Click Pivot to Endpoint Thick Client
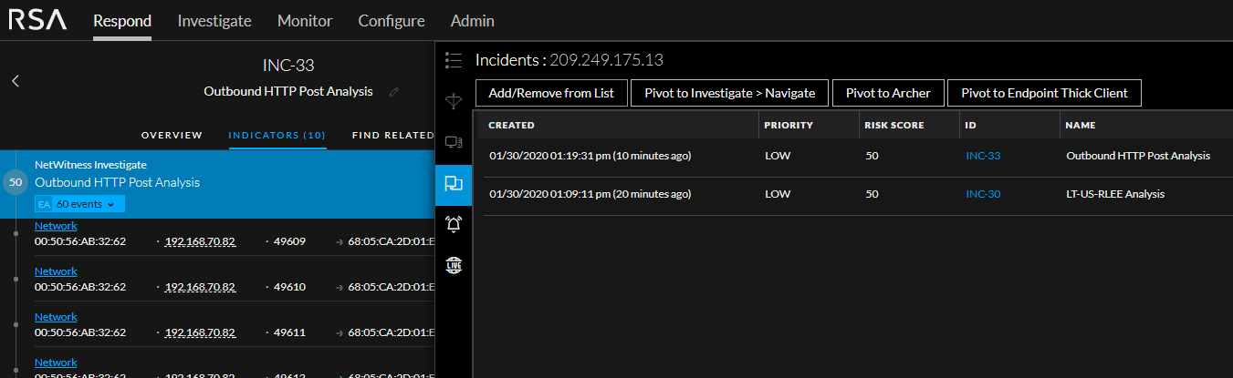Image resolution: width=1233 pixels, height=378 pixels. click(1044, 93)
